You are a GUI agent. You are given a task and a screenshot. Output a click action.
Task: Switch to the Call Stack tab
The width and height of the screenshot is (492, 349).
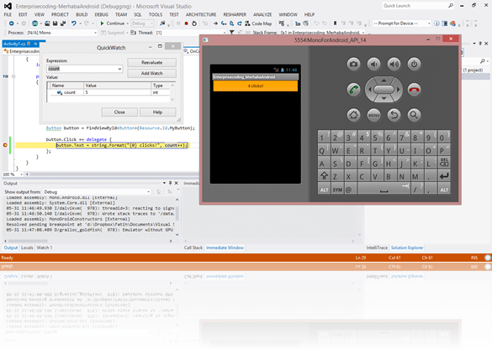[x=193, y=247]
